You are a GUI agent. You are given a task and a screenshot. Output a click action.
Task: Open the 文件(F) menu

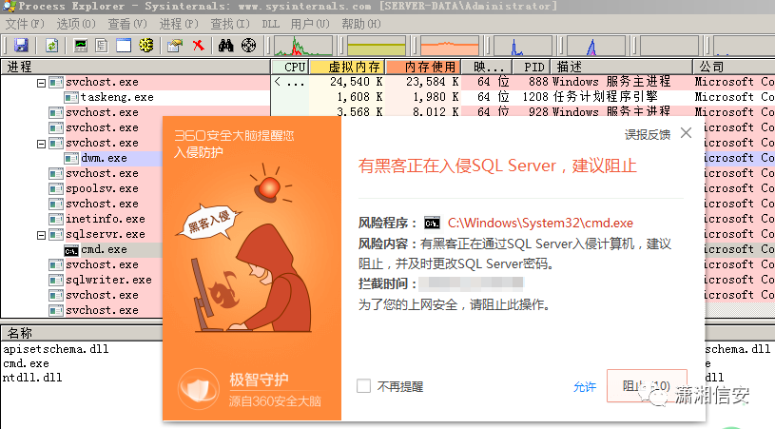(x=25, y=24)
